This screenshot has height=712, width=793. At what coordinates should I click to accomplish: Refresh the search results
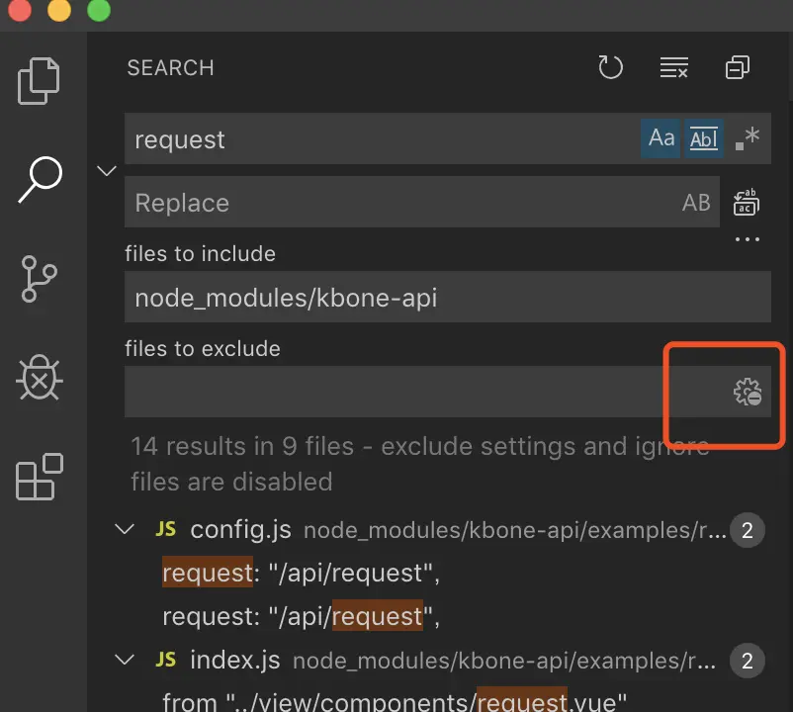(610, 67)
